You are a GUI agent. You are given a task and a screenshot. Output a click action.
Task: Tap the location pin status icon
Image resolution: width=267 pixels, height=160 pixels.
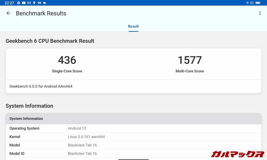pos(34,3)
